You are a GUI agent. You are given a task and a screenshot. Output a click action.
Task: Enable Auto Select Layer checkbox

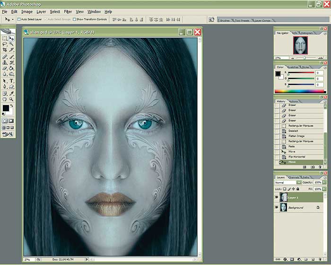pos(19,19)
